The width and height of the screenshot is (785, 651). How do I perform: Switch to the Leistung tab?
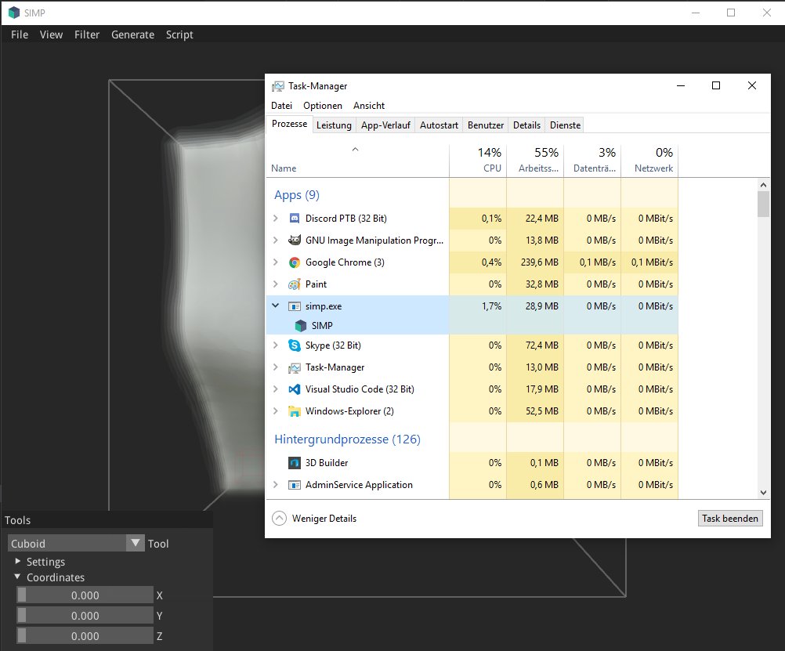334,125
